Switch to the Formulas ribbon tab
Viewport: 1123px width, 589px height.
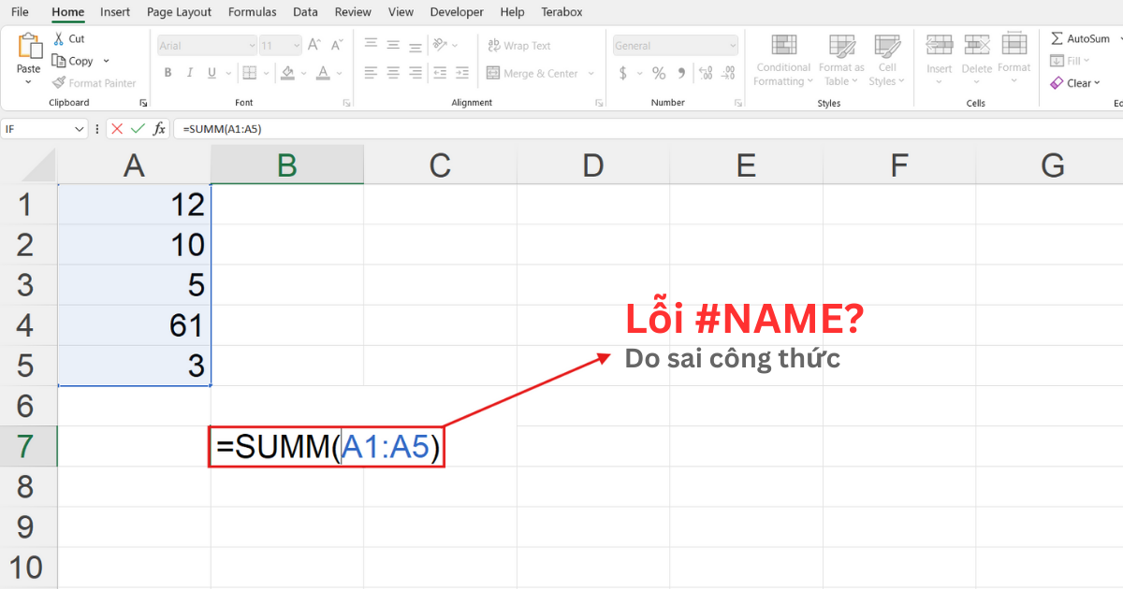(x=252, y=11)
